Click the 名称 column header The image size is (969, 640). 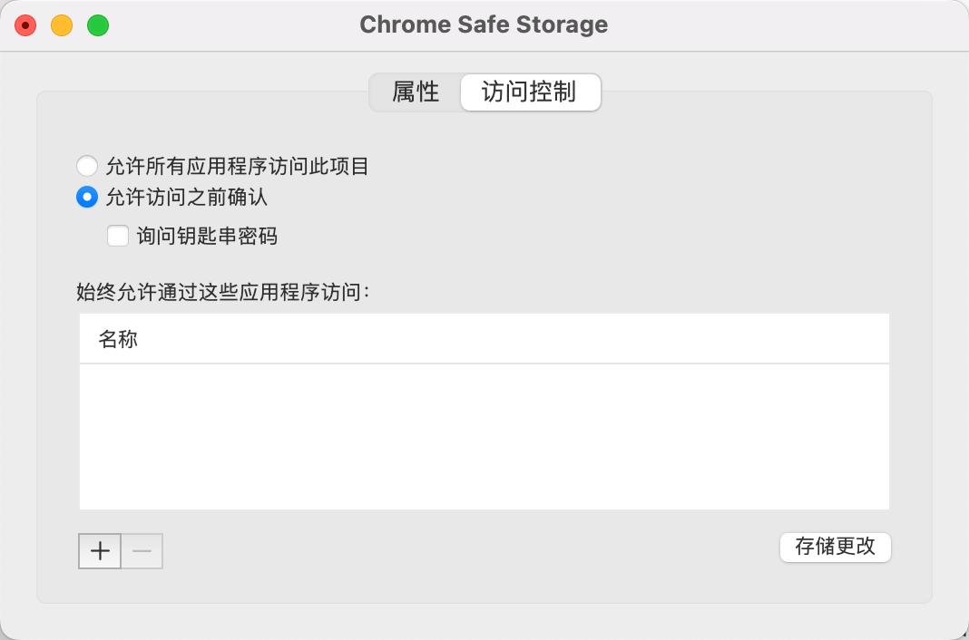[119, 338]
